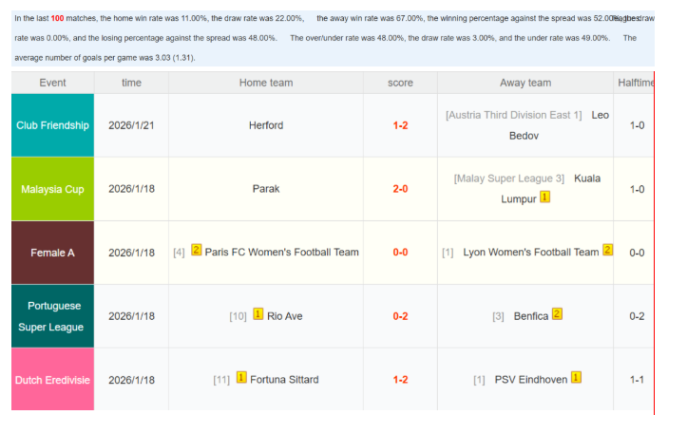Screen dimensions: 687x434
Task: Click yellow card icon beside Kuala Lumpur
Action: tap(544, 198)
